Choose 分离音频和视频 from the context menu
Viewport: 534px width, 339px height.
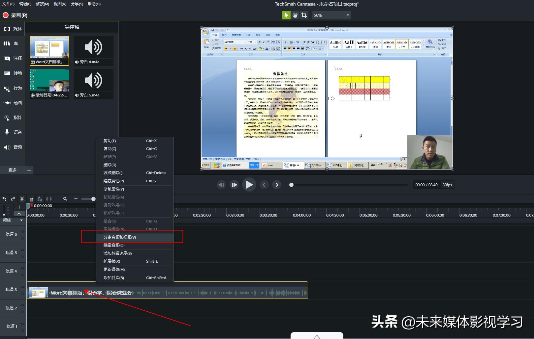pos(119,237)
